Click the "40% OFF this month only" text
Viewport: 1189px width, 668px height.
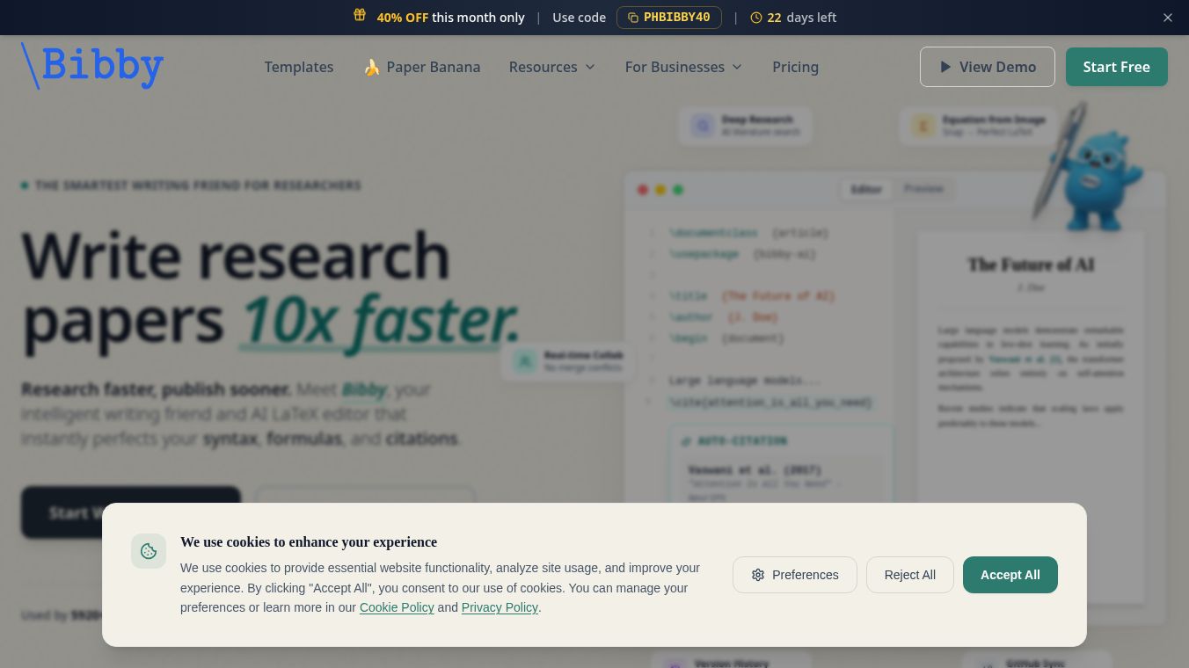tap(450, 18)
